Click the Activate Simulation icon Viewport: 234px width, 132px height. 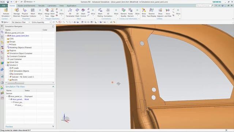(6, 10)
